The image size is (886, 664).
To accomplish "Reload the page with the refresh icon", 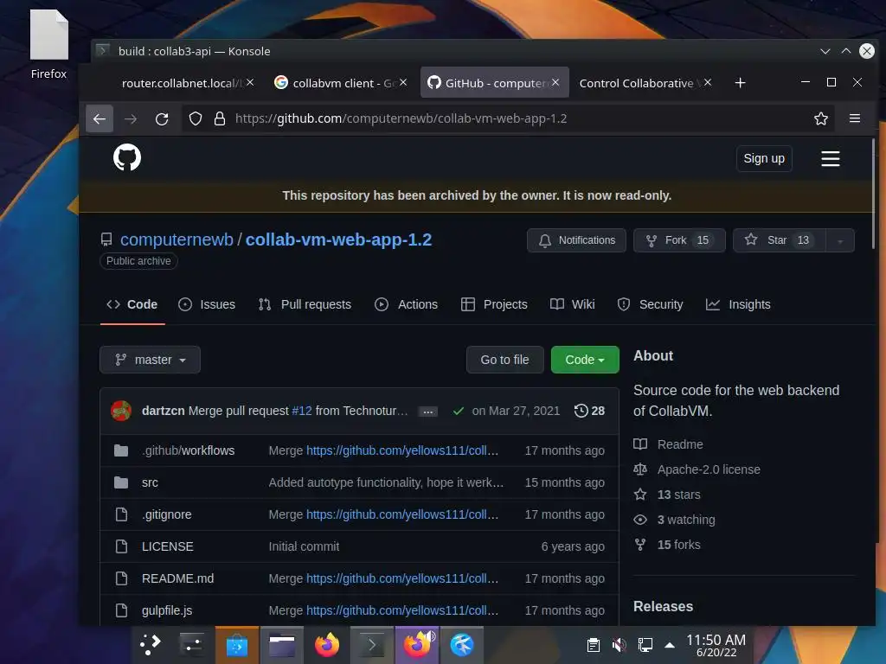I will tap(162, 118).
